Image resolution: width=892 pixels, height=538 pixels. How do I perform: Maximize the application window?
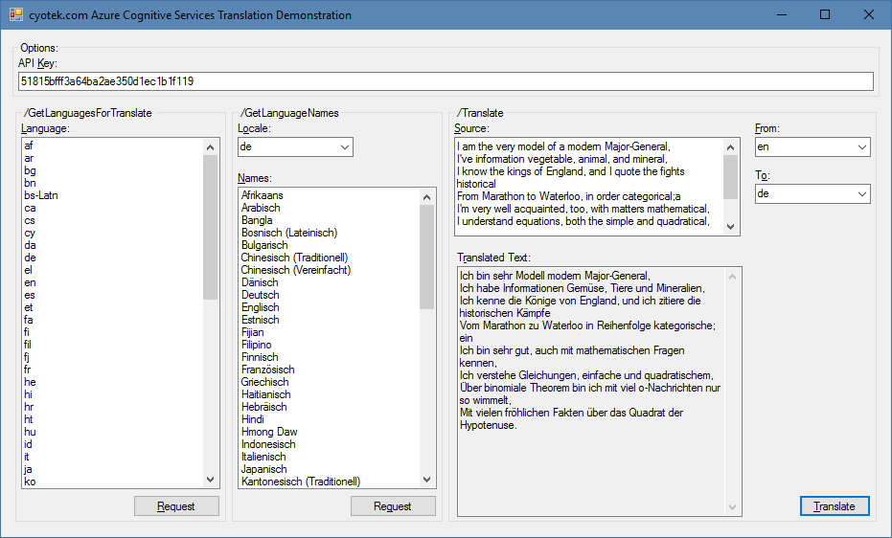point(825,14)
